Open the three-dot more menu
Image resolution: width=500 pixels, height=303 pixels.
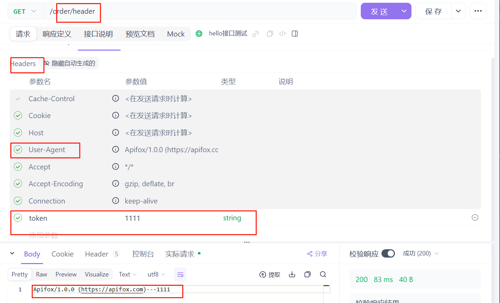tap(478, 11)
